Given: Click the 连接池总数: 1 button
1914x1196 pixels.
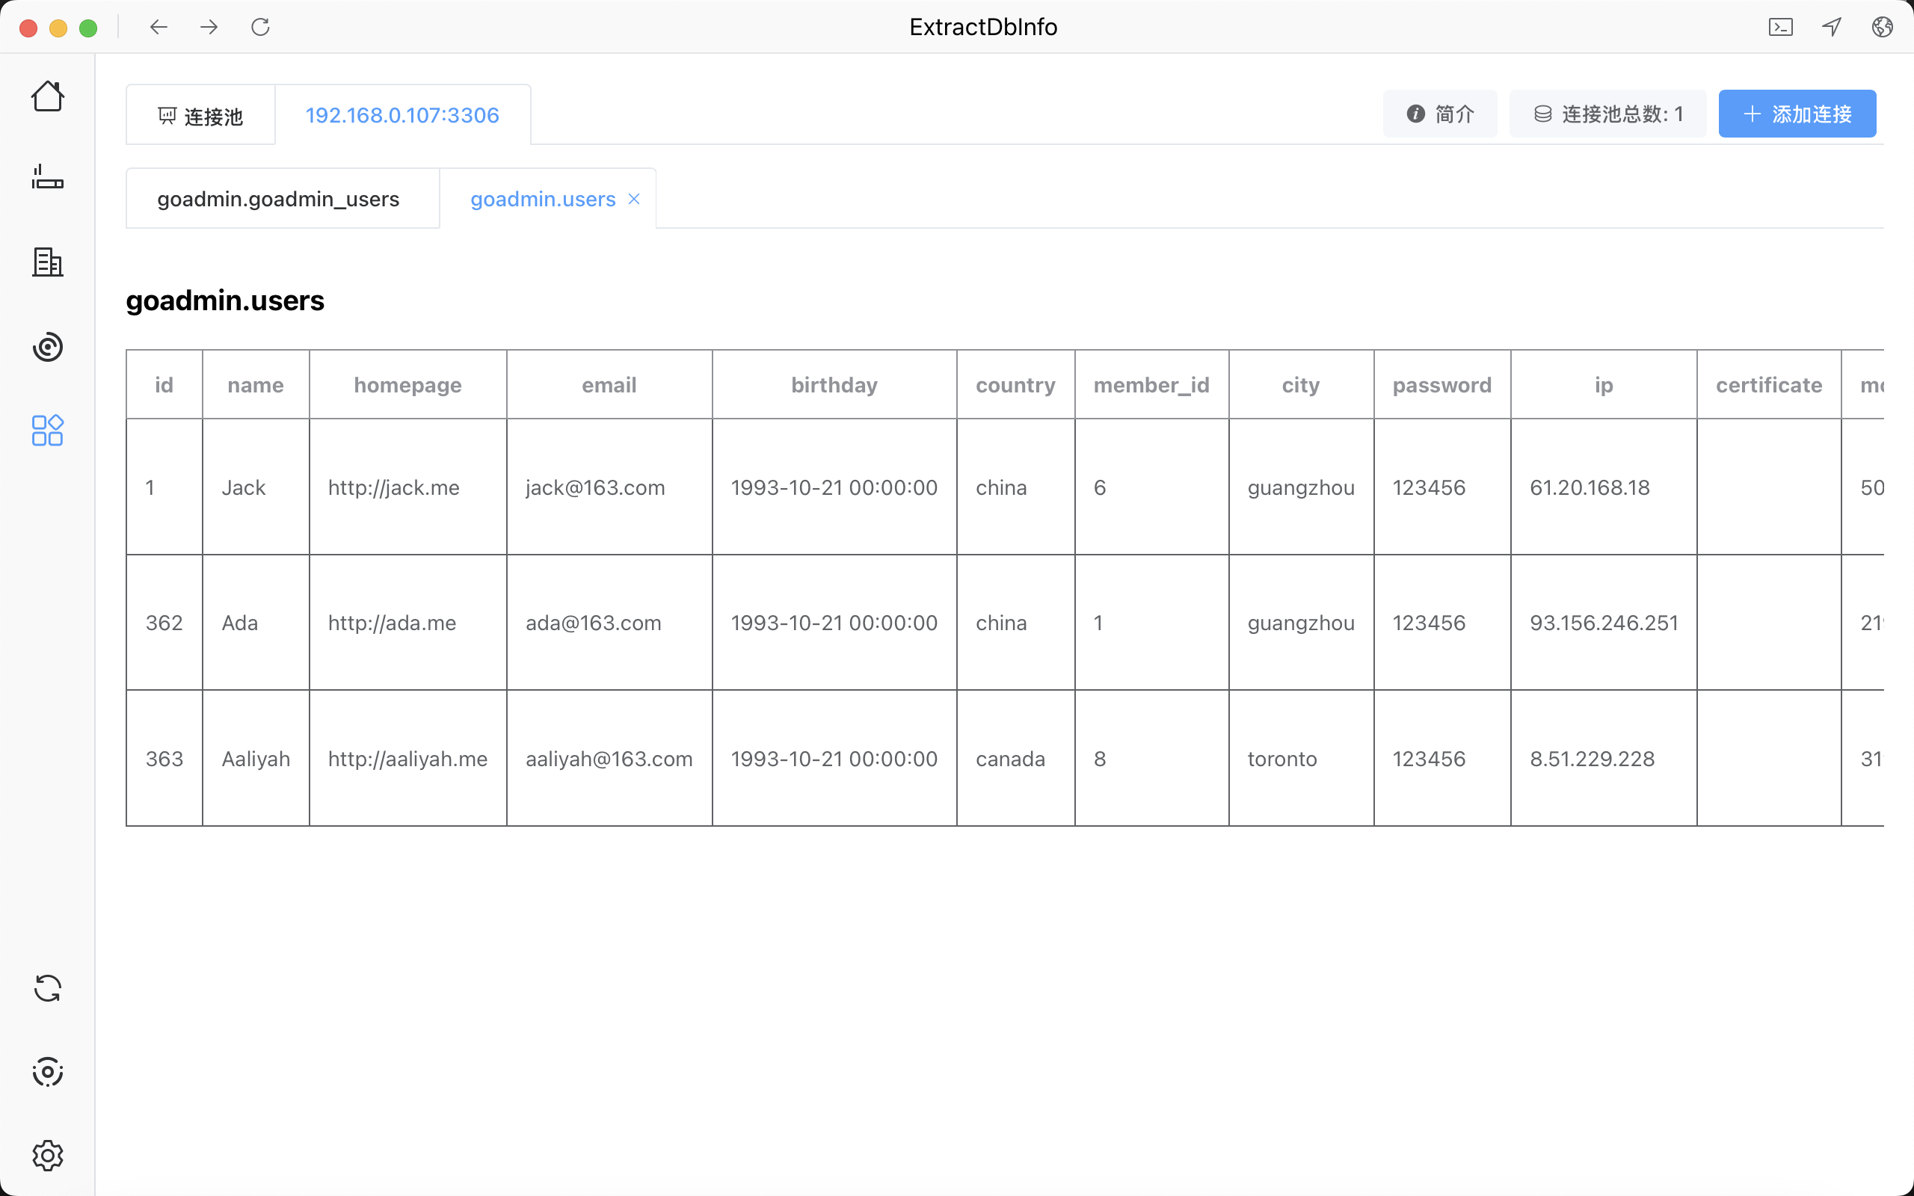Looking at the screenshot, I should (1607, 114).
